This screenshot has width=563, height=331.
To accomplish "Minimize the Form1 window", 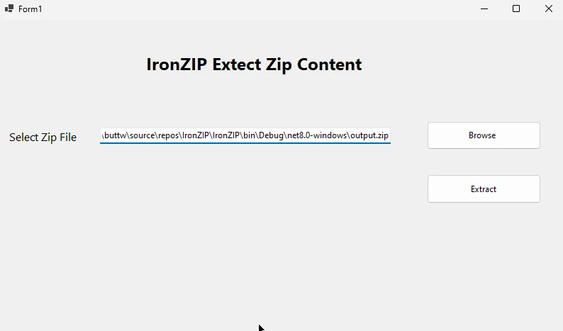I will [x=484, y=9].
